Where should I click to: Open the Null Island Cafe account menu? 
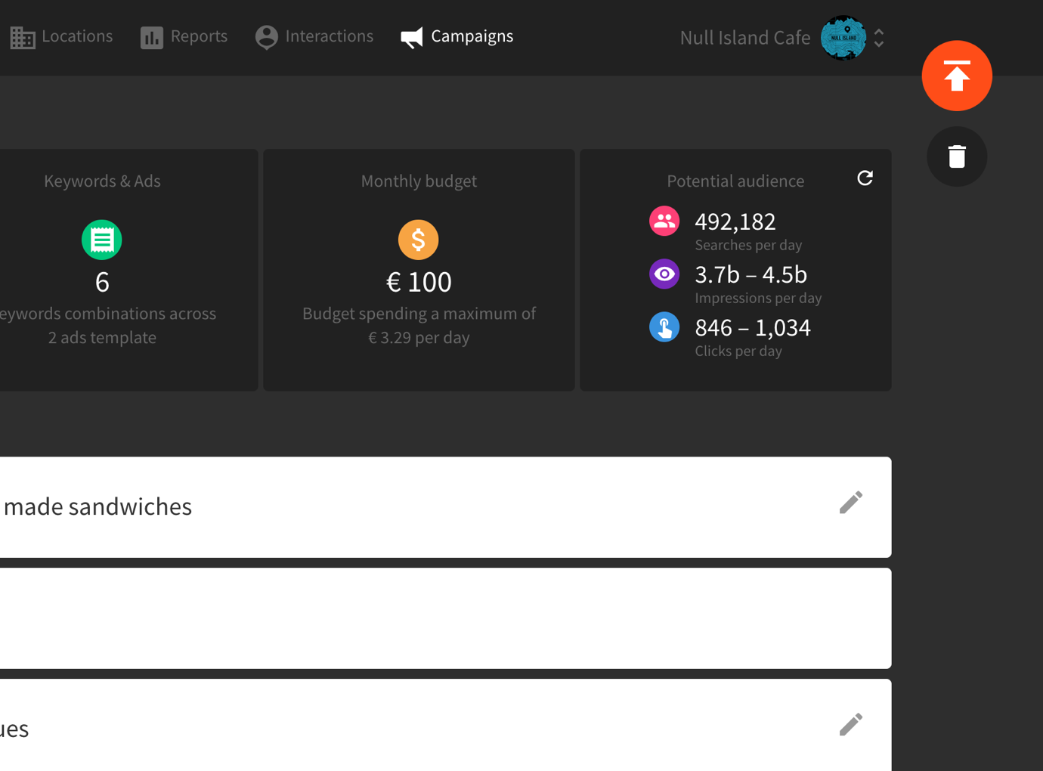click(744, 38)
